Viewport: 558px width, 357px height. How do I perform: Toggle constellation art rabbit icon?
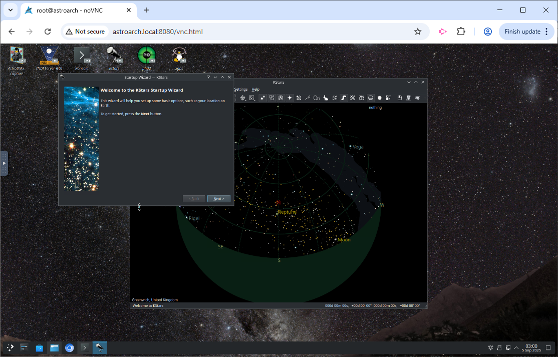[326, 98]
